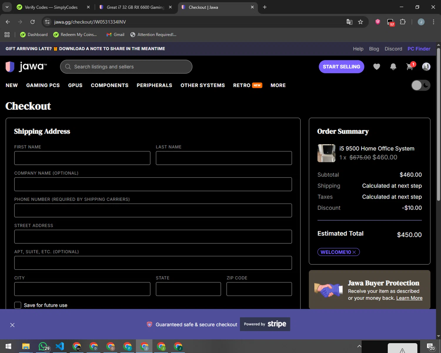The image size is (441, 353).
Task: Open the Windows Start menu
Action: coord(8,347)
